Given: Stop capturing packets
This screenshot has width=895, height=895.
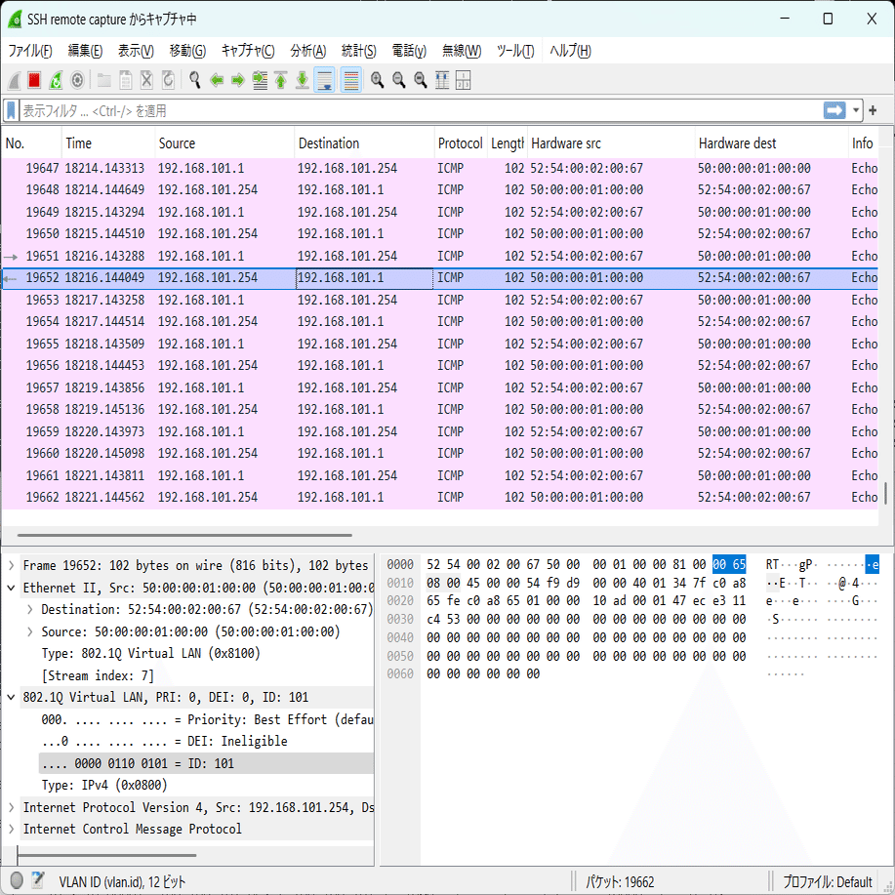Looking at the screenshot, I should point(32,80).
